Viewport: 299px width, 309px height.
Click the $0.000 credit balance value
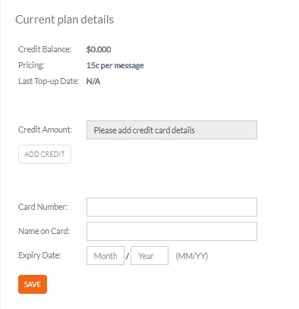click(x=99, y=49)
